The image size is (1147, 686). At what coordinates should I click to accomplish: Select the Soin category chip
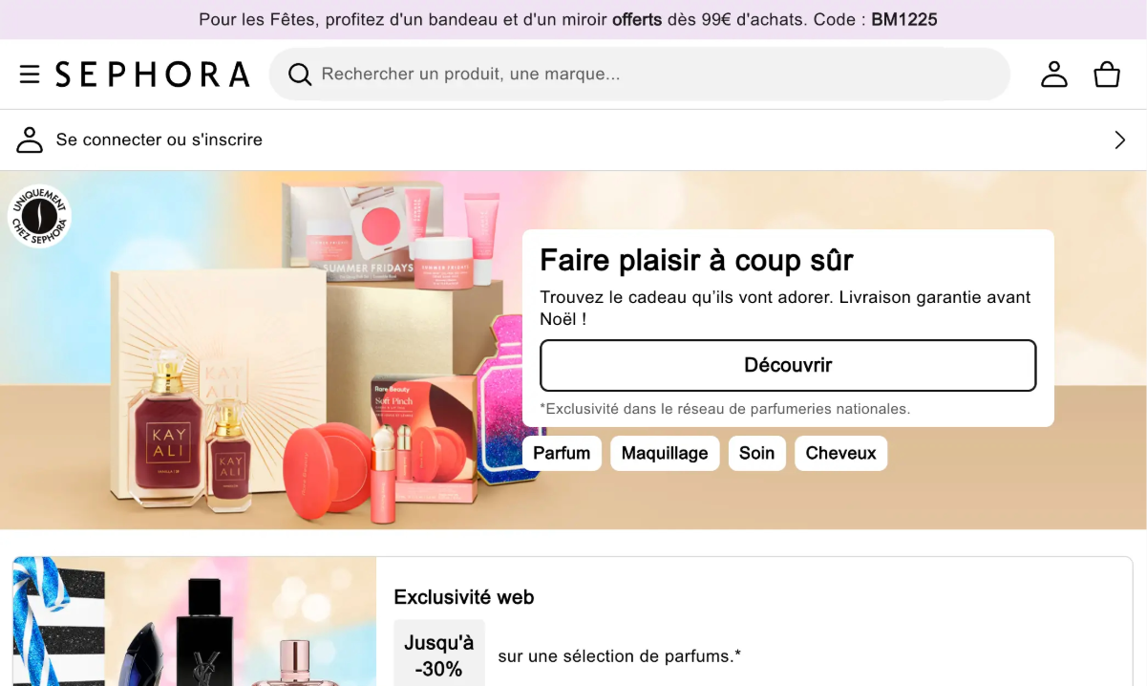pyautogui.click(x=756, y=453)
